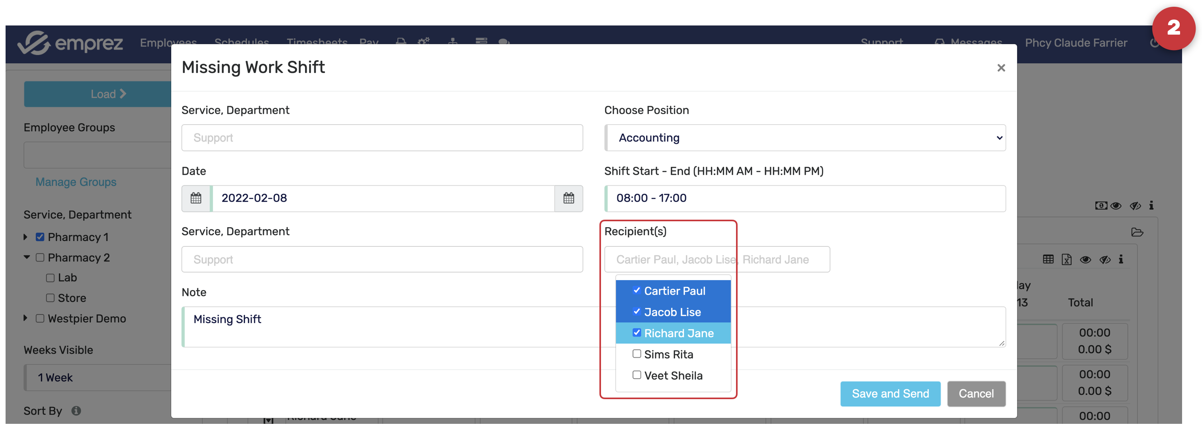Open the Manage Groups link

76,182
